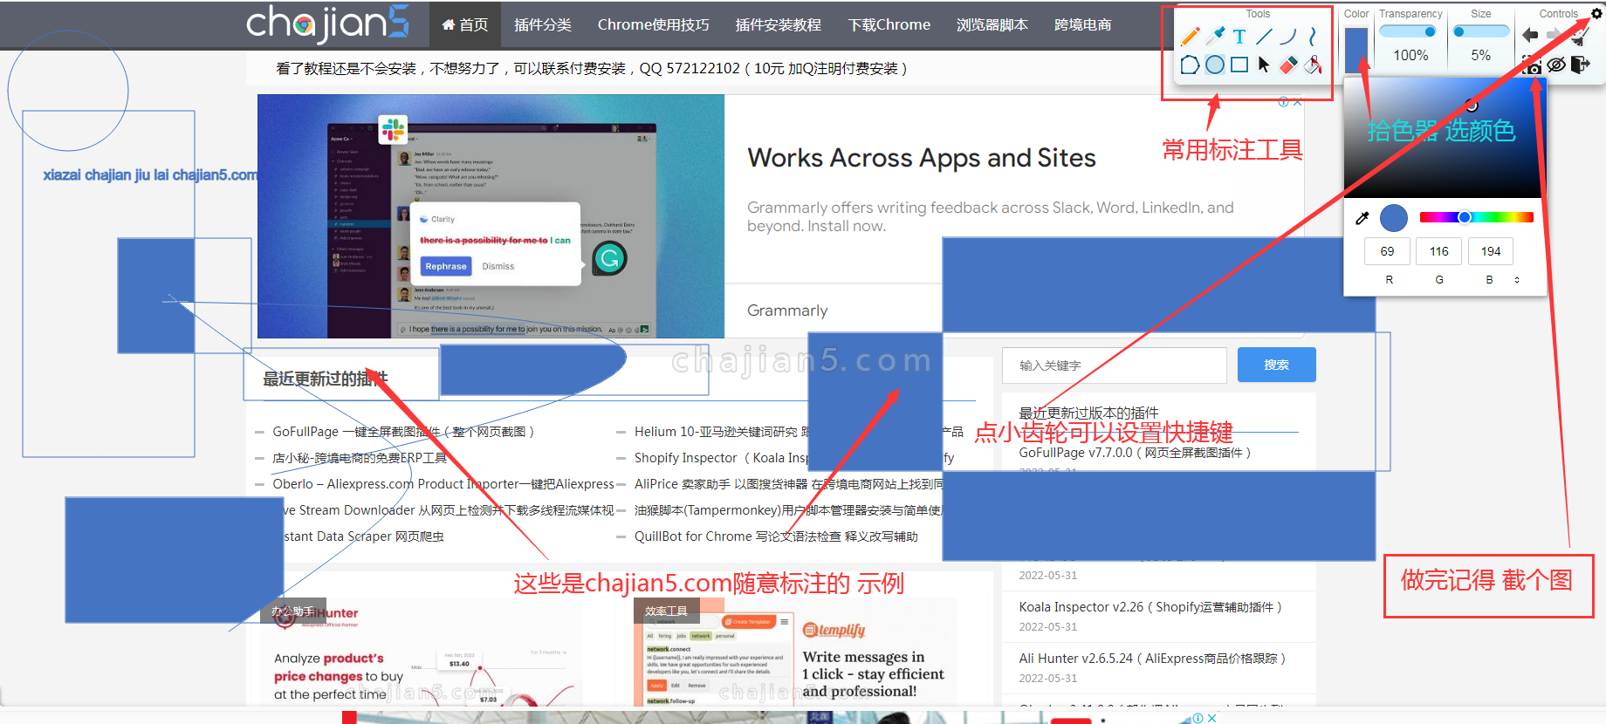
Task: Adjust the Size slider
Action: pyautogui.click(x=1481, y=31)
